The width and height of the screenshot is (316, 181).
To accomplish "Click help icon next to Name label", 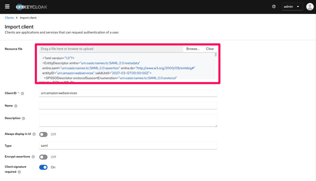I will 16,106.
